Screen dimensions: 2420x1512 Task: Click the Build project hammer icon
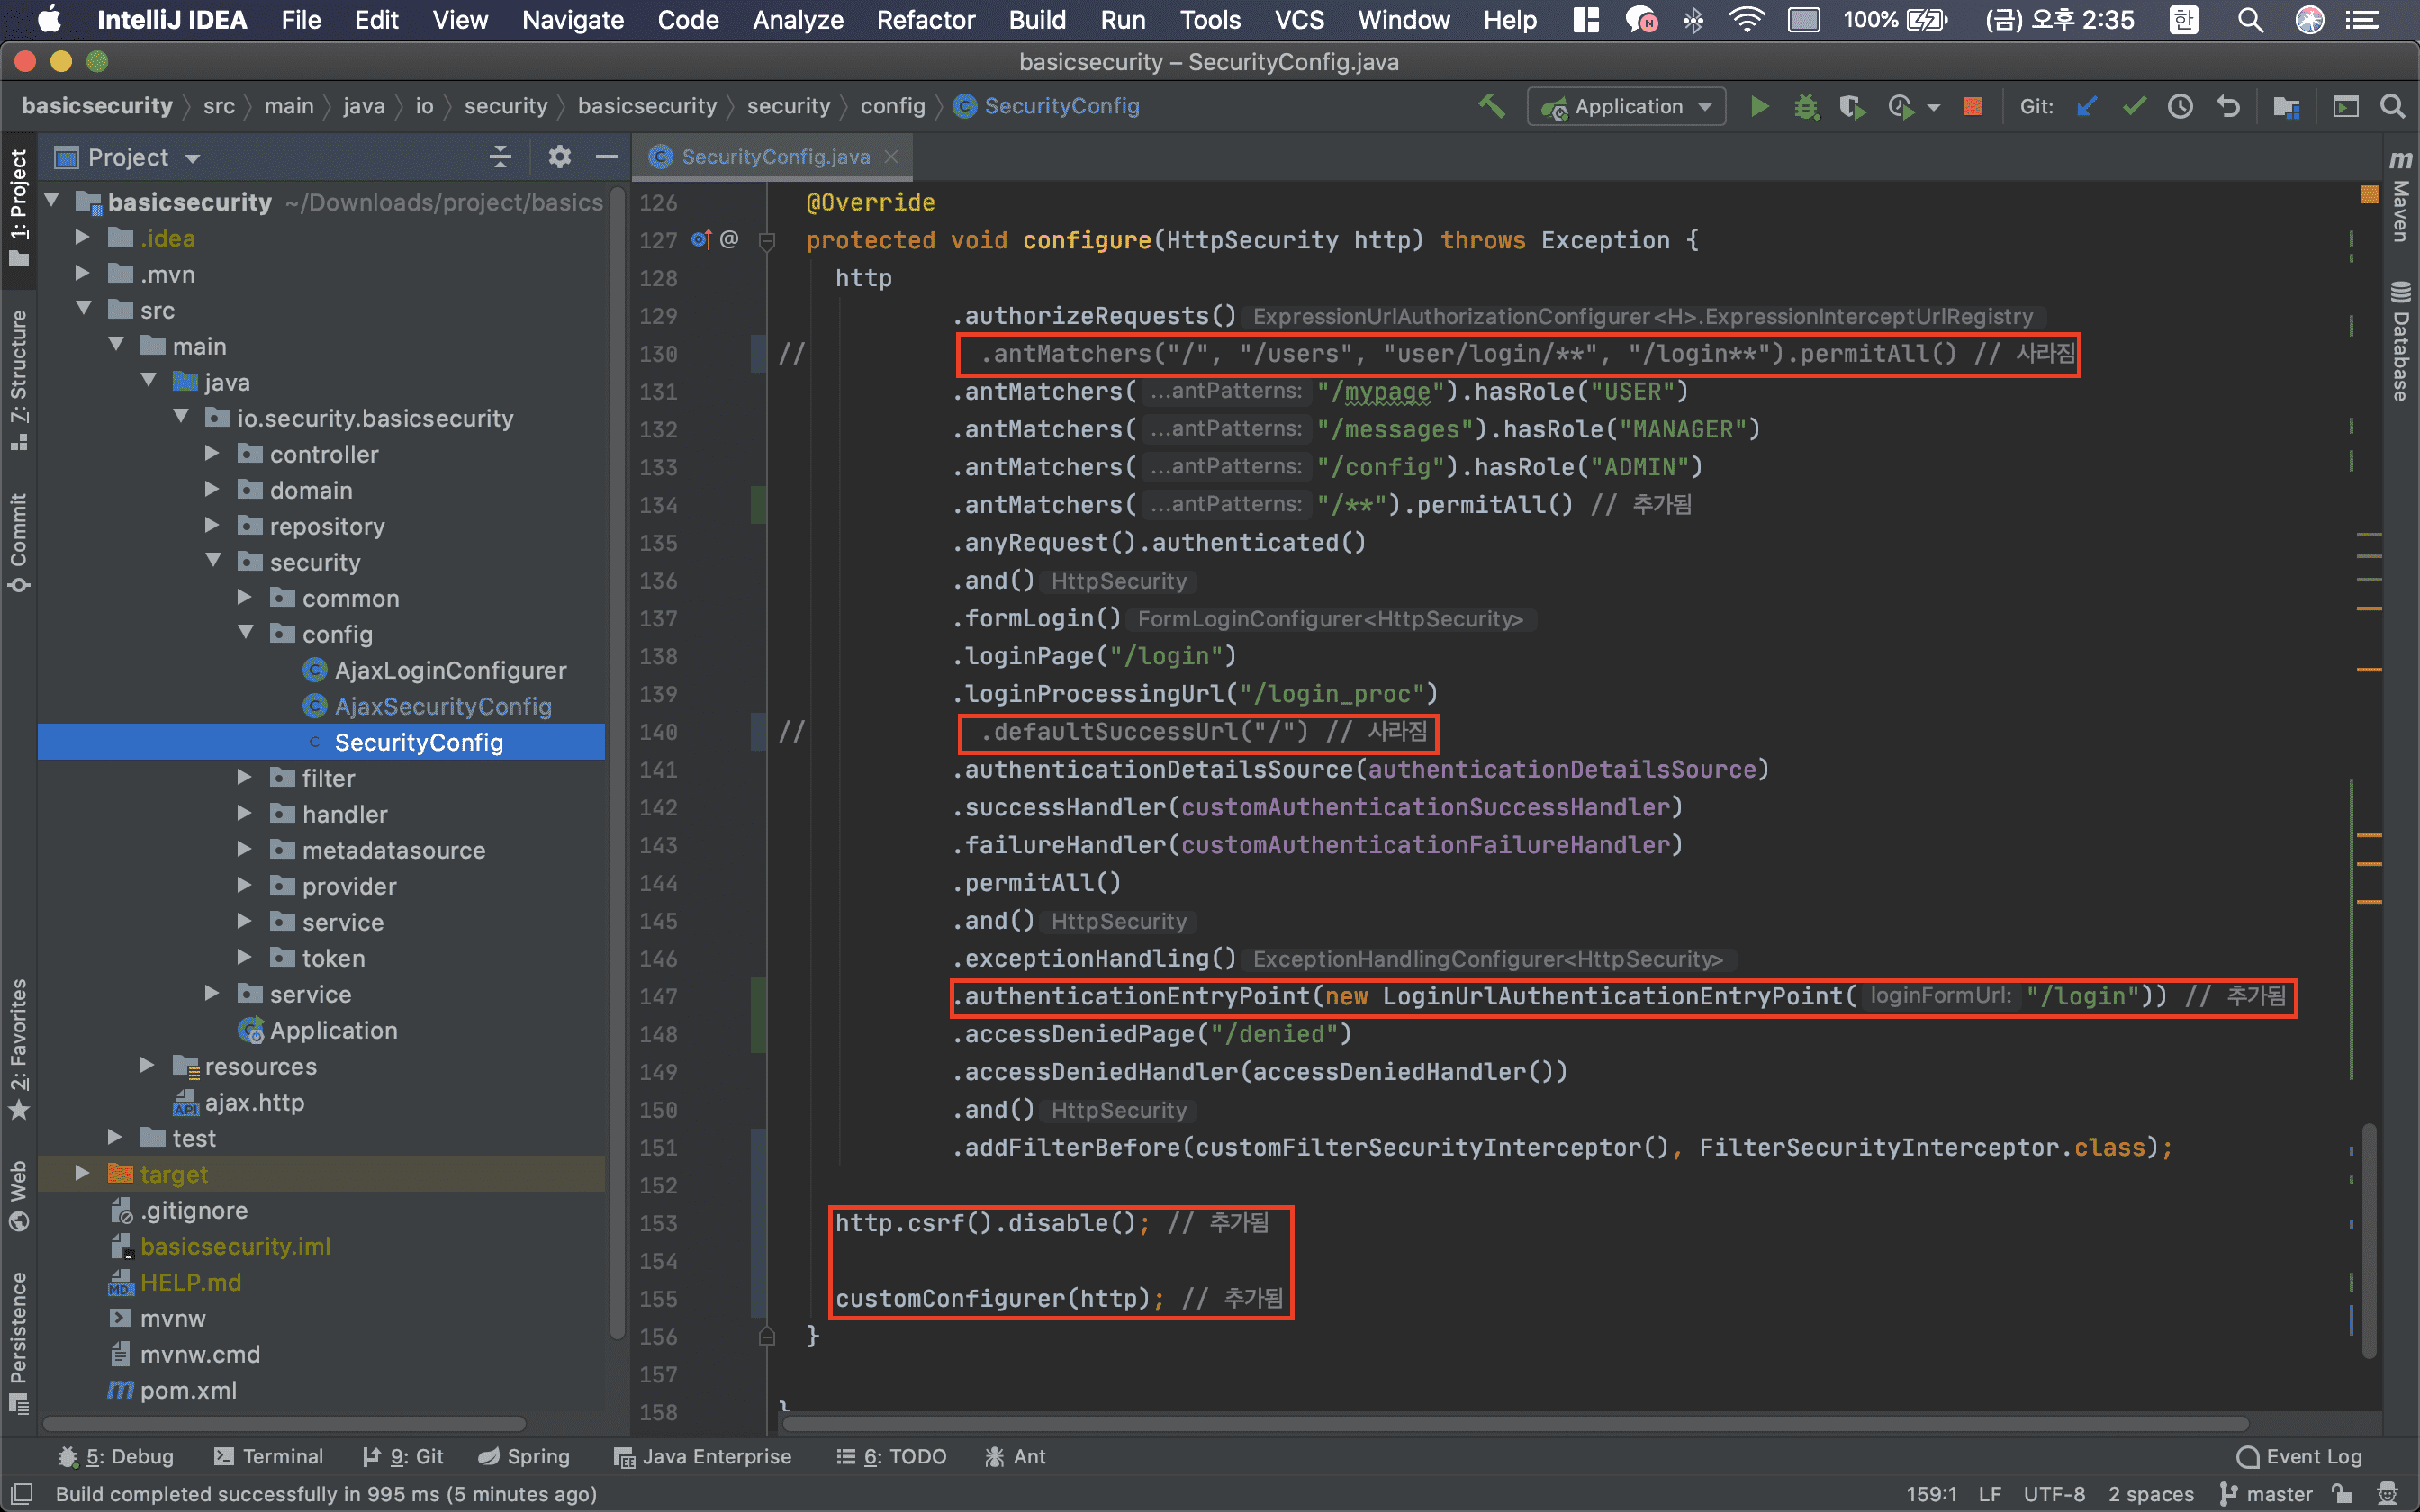click(1491, 106)
